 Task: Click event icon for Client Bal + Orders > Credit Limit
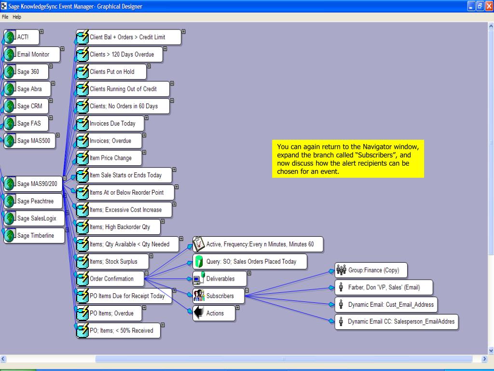point(82,37)
